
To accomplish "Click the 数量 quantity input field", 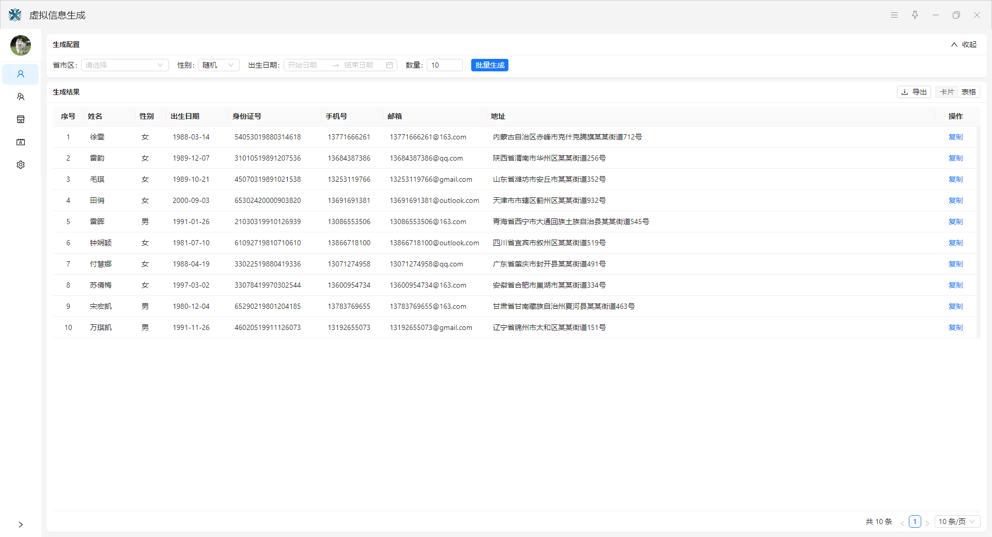I will click(x=444, y=65).
